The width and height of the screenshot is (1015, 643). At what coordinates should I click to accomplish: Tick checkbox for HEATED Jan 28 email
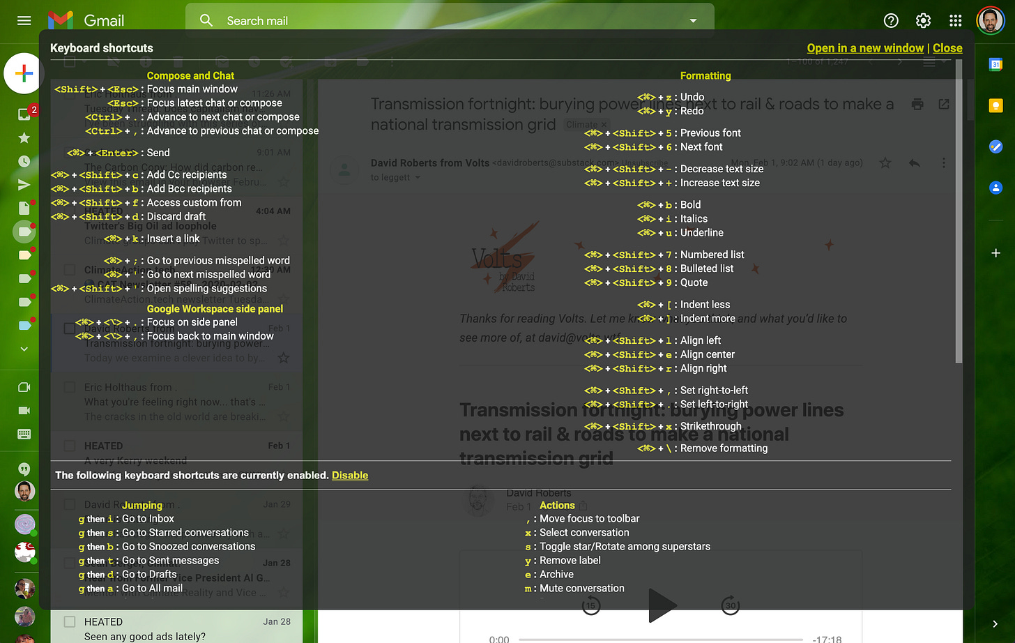pos(70,621)
